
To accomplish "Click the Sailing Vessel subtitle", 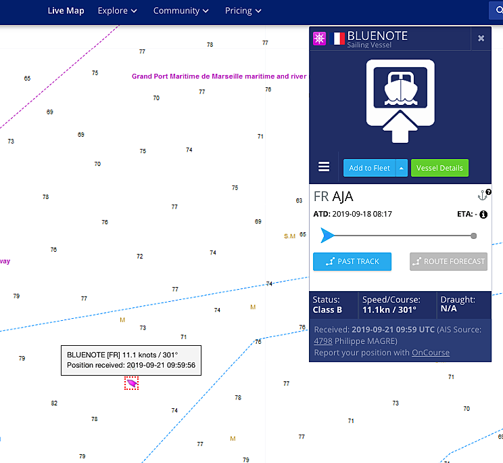I will [369, 45].
